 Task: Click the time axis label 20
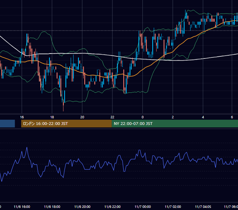[x=82, y=117]
